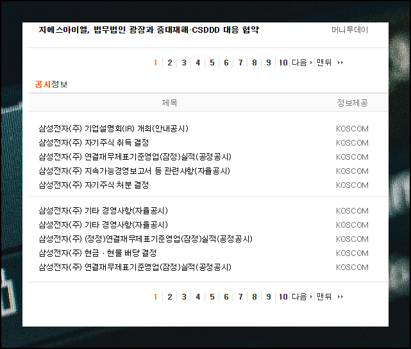Image resolution: width=411 pixels, height=349 pixels.
Task: Click the double-arrow icon in the top pagination
Action: (340, 63)
